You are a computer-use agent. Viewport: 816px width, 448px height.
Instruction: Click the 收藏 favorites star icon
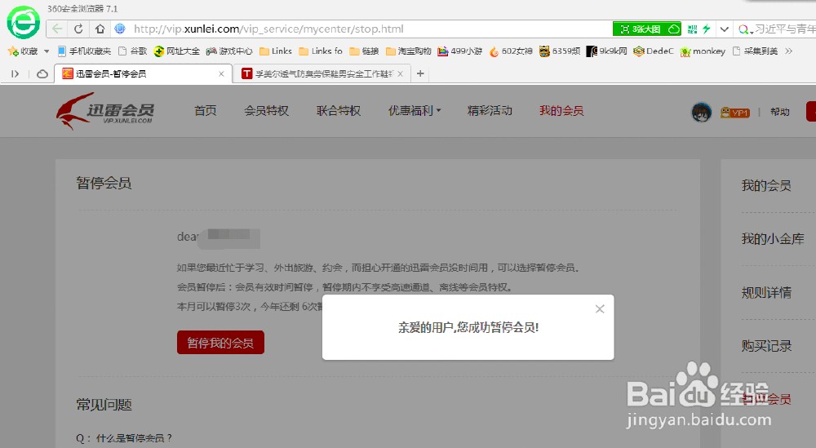pyautogui.click(x=14, y=51)
